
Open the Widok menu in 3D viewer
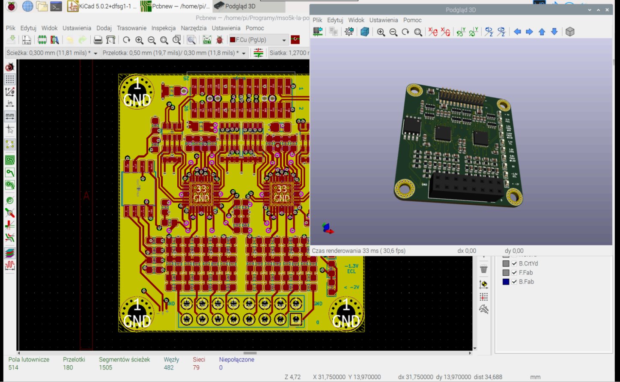pos(356,20)
